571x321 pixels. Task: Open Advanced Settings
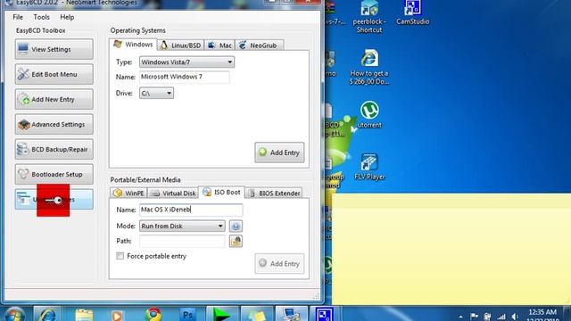coord(54,125)
